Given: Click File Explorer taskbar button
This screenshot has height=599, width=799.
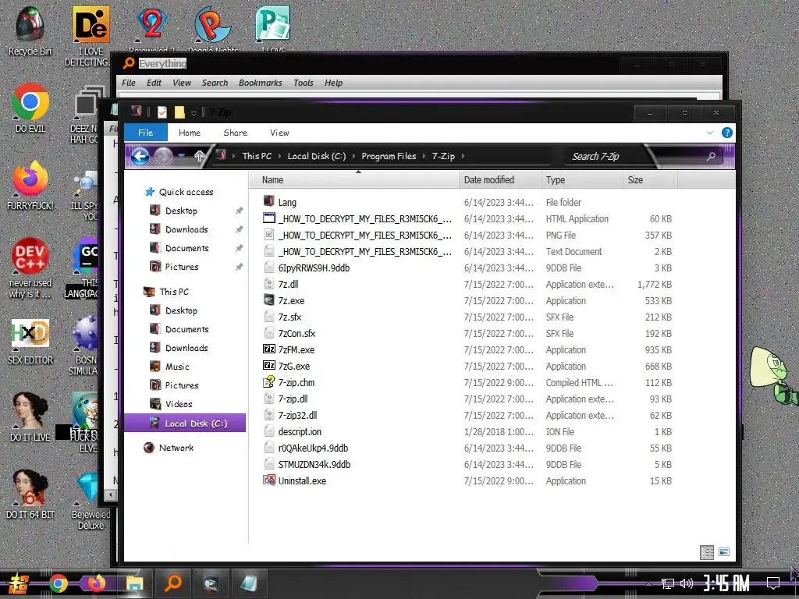Looking at the screenshot, I should point(134,583).
